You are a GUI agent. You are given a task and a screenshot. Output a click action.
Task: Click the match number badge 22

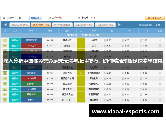5,40
